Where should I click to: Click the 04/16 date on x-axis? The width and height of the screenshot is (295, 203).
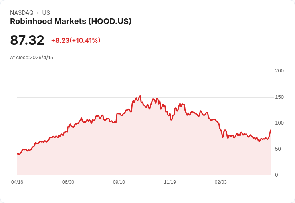pyautogui.click(x=17, y=182)
